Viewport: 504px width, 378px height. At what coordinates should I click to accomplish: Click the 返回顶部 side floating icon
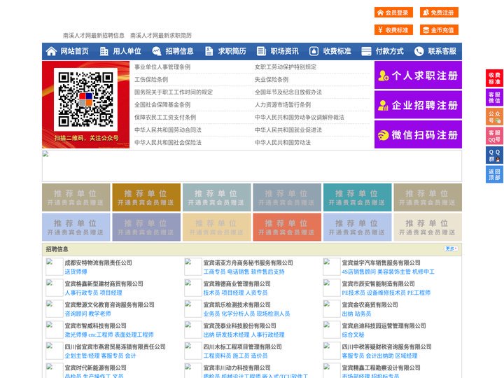coord(494,174)
